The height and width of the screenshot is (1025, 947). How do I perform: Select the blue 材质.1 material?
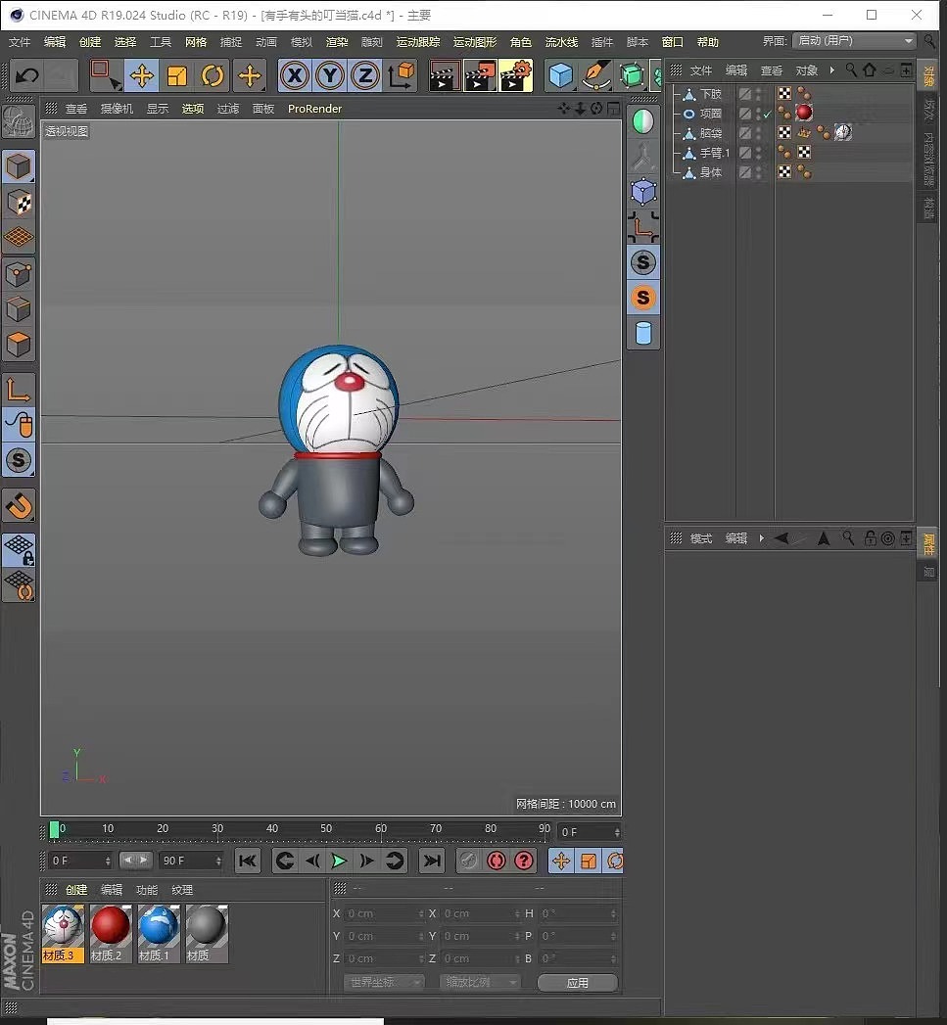[x=159, y=934]
